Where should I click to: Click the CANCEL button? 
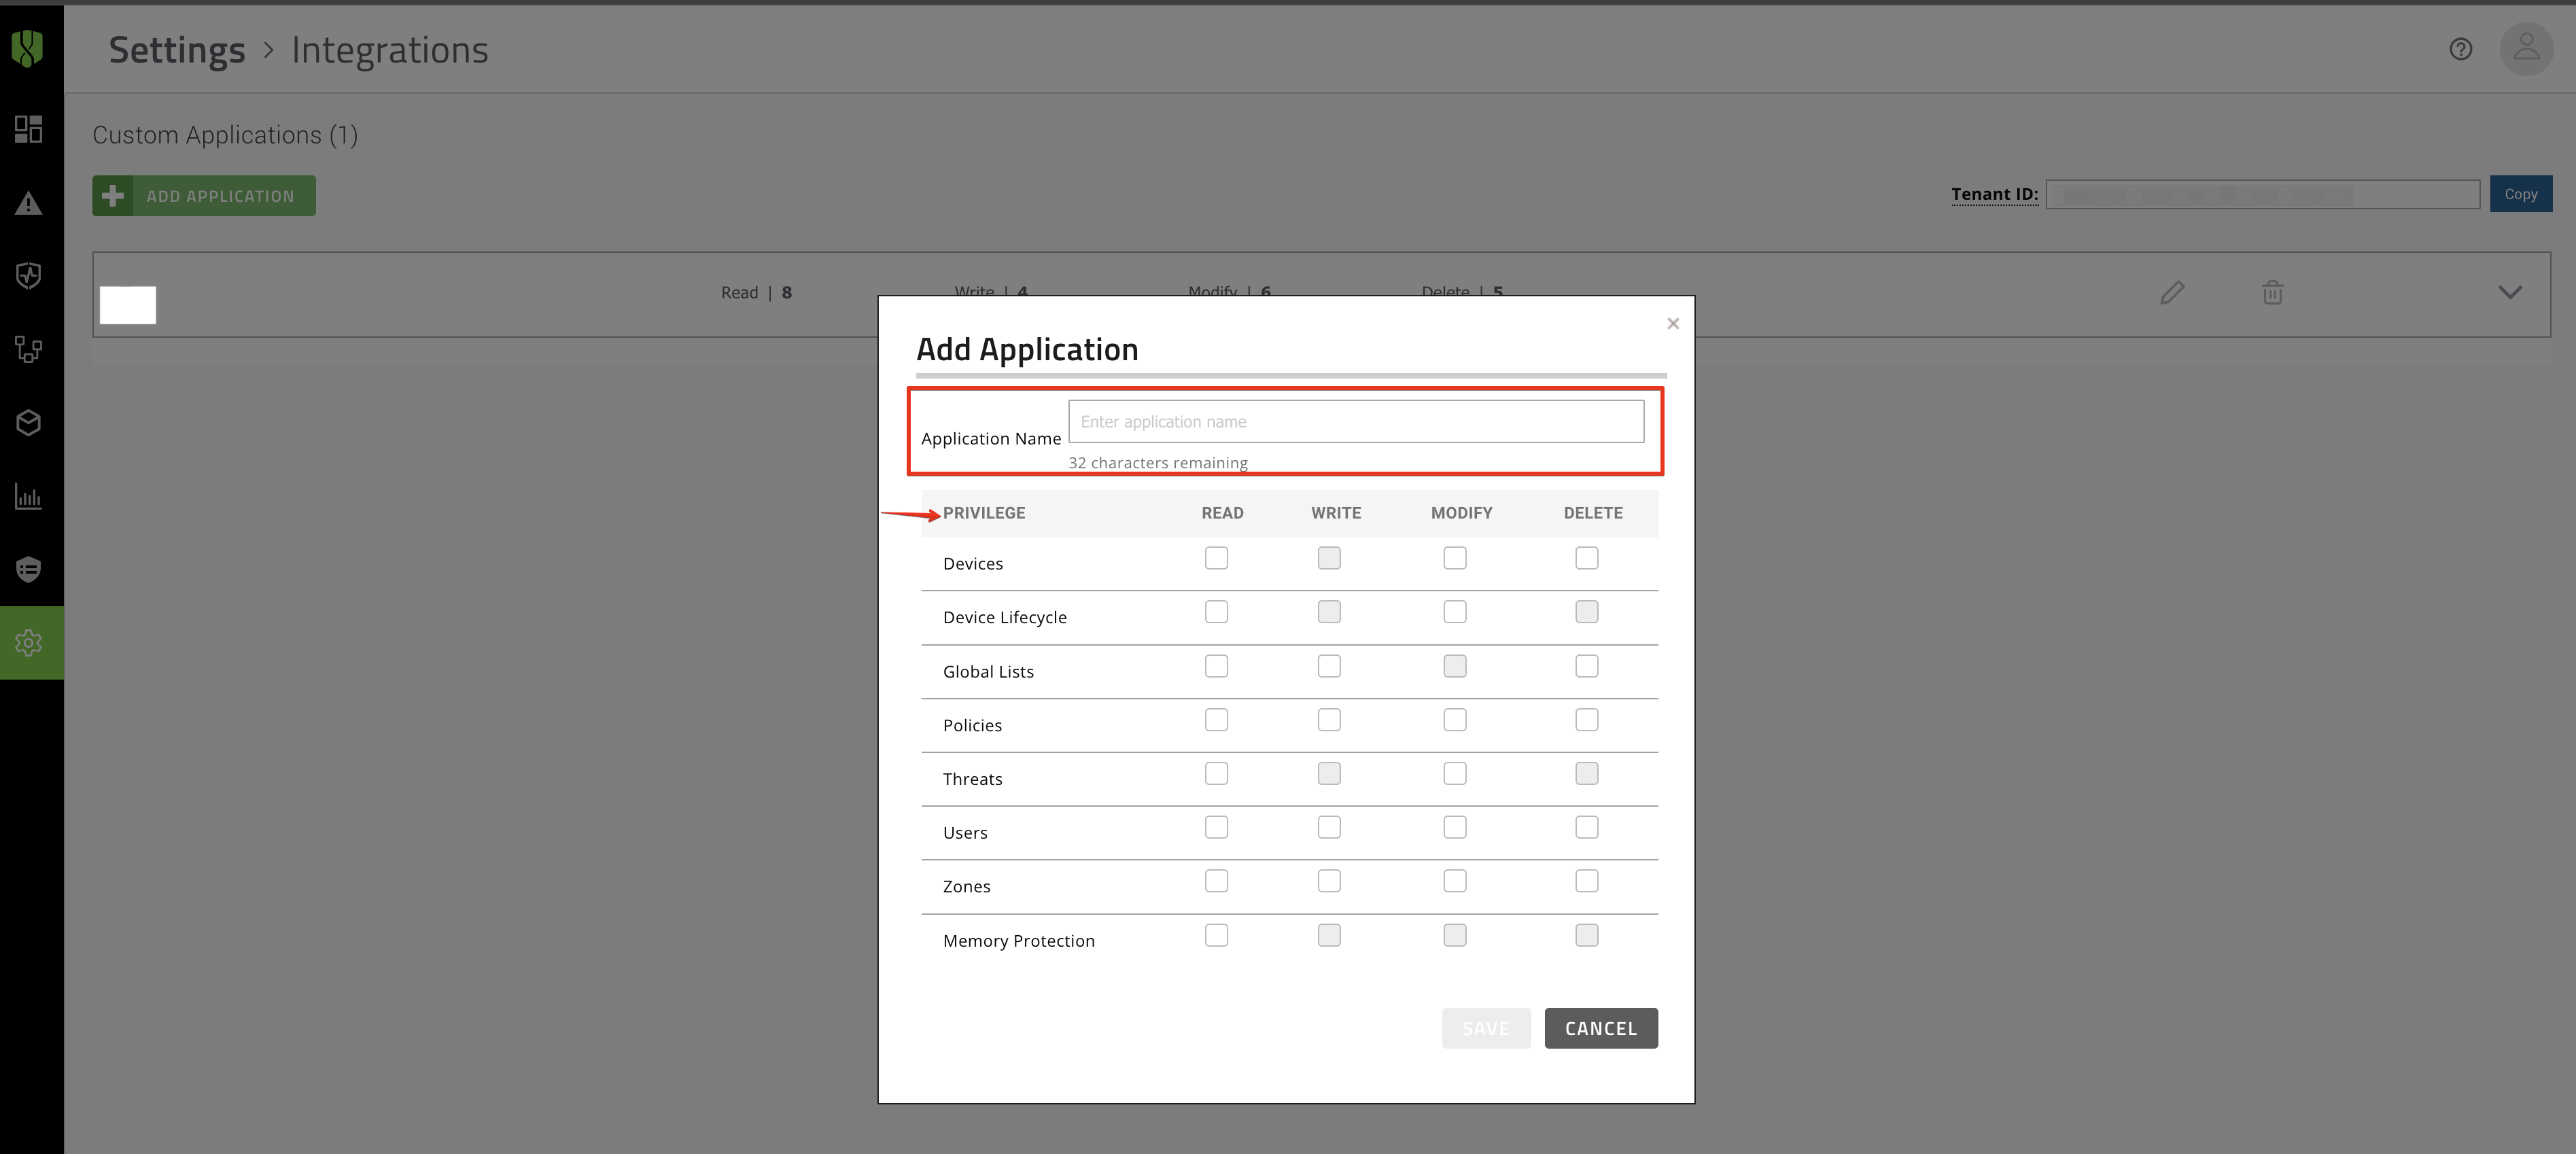(1600, 1028)
